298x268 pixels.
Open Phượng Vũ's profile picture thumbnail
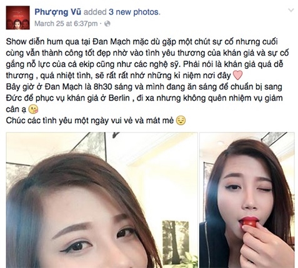click(17, 17)
